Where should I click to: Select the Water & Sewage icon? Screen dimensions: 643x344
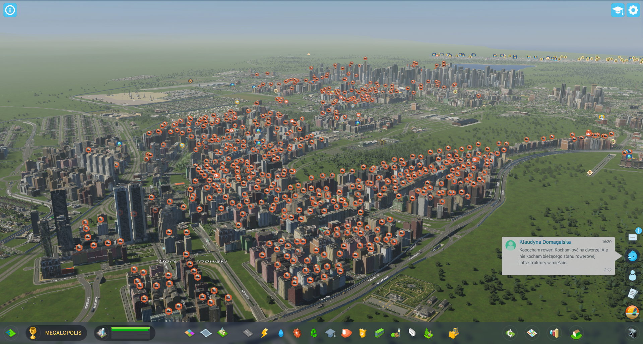[x=281, y=333]
